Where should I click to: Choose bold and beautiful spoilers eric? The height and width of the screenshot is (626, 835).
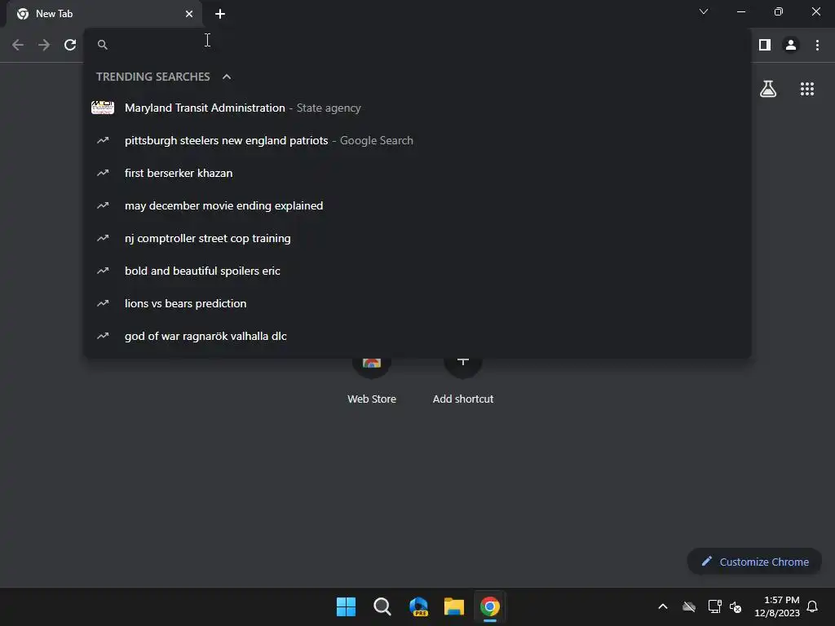pyautogui.click(x=417, y=271)
